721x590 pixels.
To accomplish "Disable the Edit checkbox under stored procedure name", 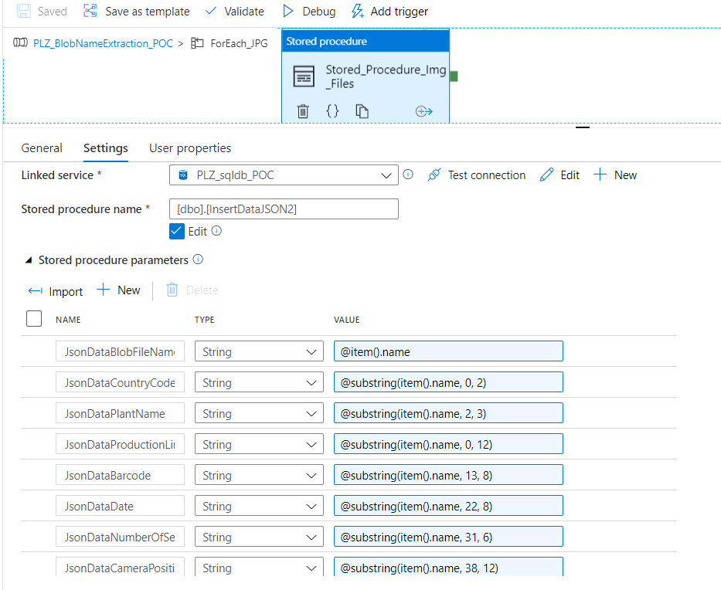I will tap(177, 231).
